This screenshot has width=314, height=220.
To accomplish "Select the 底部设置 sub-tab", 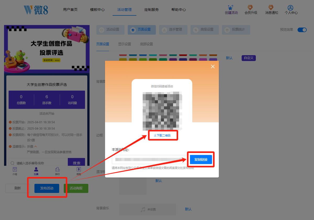I will point(147,44).
